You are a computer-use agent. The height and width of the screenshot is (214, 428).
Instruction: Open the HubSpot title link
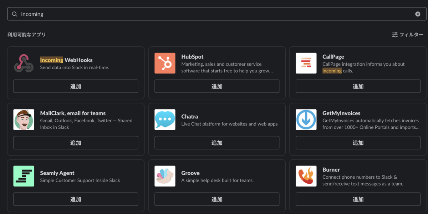coord(192,57)
